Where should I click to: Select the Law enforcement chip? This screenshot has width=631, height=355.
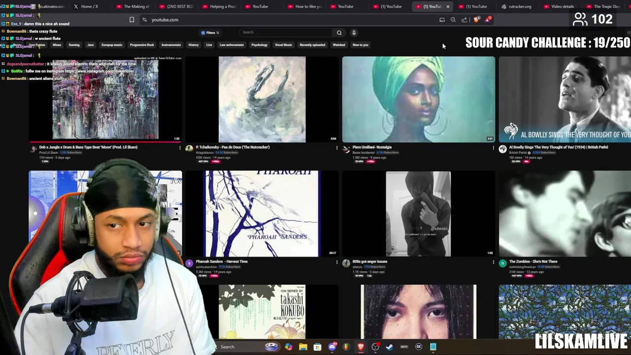click(x=232, y=45)
